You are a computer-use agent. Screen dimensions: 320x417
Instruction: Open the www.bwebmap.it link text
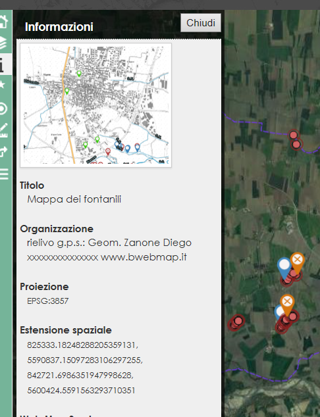click(144, 257)
